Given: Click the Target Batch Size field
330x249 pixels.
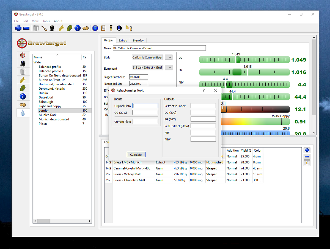Looking at the screenshot, I should point(139,77).
